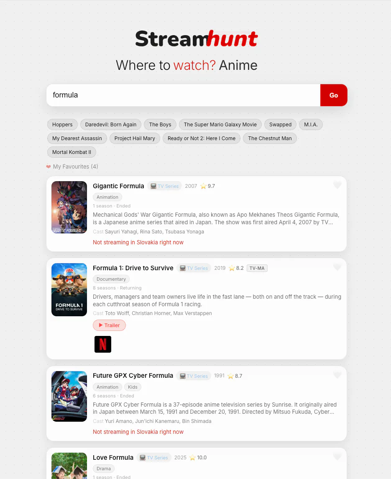This screenshot has width=391, height=479.
Task: Pick the Project Hail Mary chip
Action: tap(135, 138)
